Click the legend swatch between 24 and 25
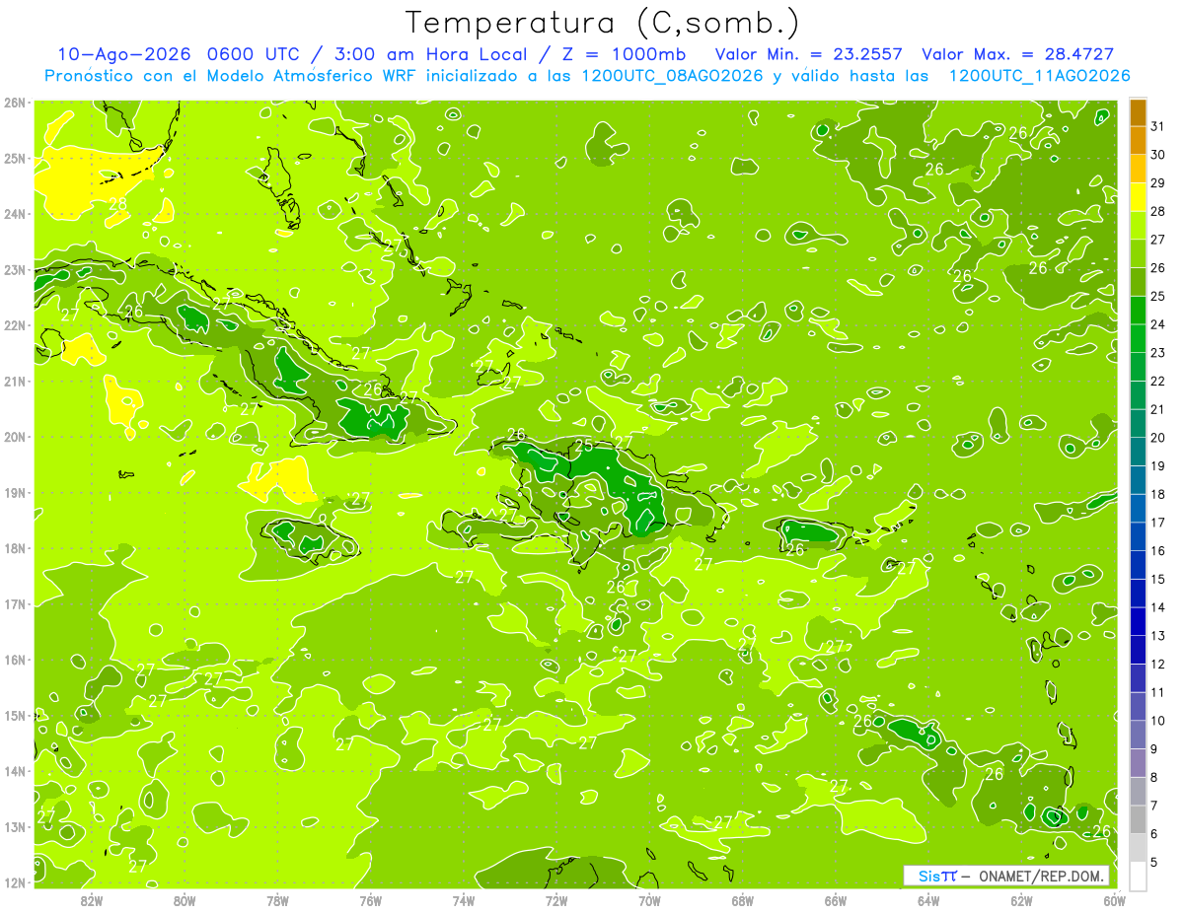Viewport: 1184px width, 914px height. (x=1138, y=311)
